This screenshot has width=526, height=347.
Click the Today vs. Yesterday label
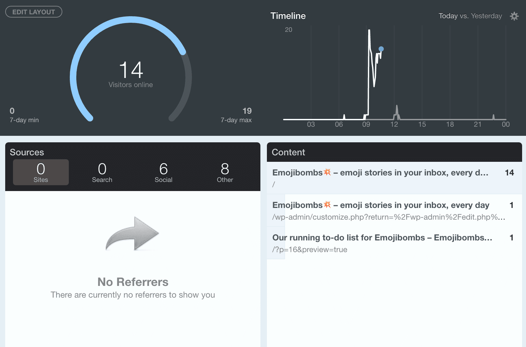pyautogui.click(x=470, y=16)
